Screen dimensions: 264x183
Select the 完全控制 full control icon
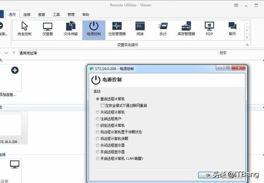tap(25, 29)
